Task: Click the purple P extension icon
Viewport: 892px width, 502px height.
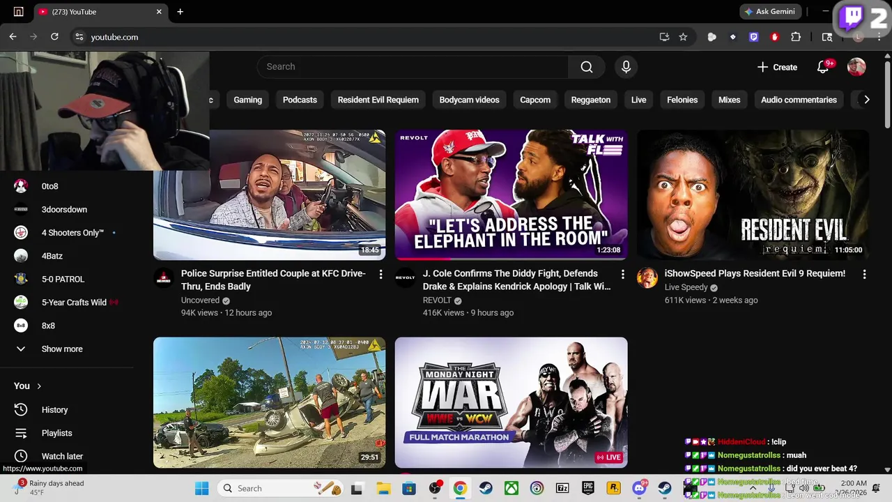Action: pos(753,37)
